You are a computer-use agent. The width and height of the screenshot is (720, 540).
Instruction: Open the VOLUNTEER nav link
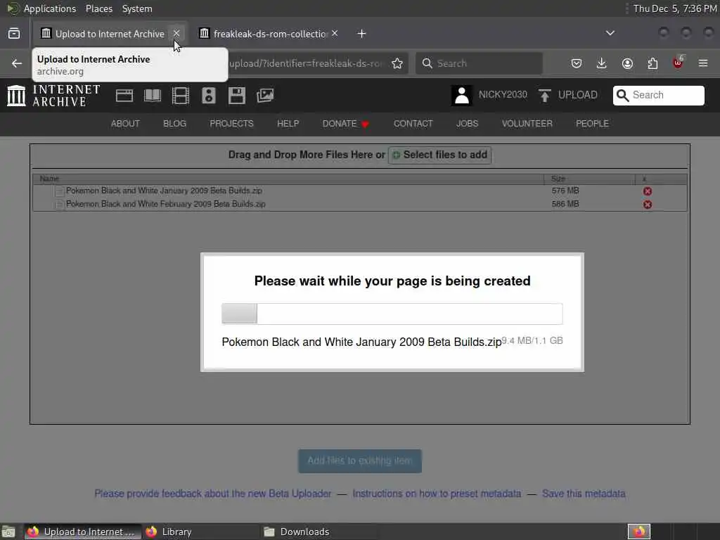pos(527,124)
